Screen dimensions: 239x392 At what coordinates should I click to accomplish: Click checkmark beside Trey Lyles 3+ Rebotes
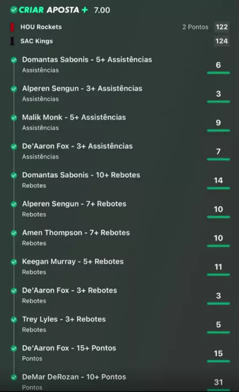(14, 320)
